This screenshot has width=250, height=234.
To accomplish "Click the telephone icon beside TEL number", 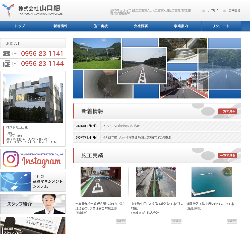I will 7,54.
